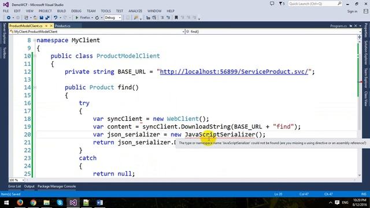
Task: Open the TEAM menu
Action: pos(91,11)
